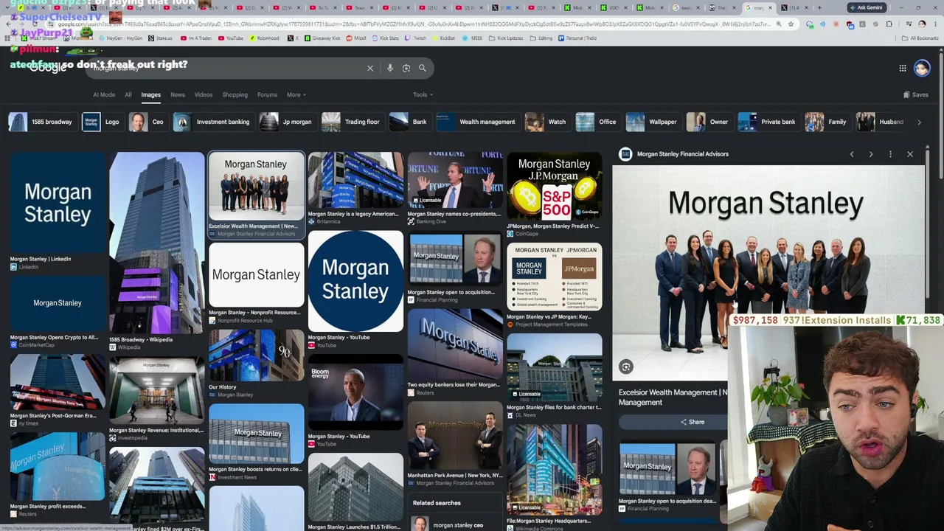The height and width of the screenshot is (531, 944).
Task: Open the Giveaway Kick bookmark
Action: pyautogui.click(x=322, y=38)
